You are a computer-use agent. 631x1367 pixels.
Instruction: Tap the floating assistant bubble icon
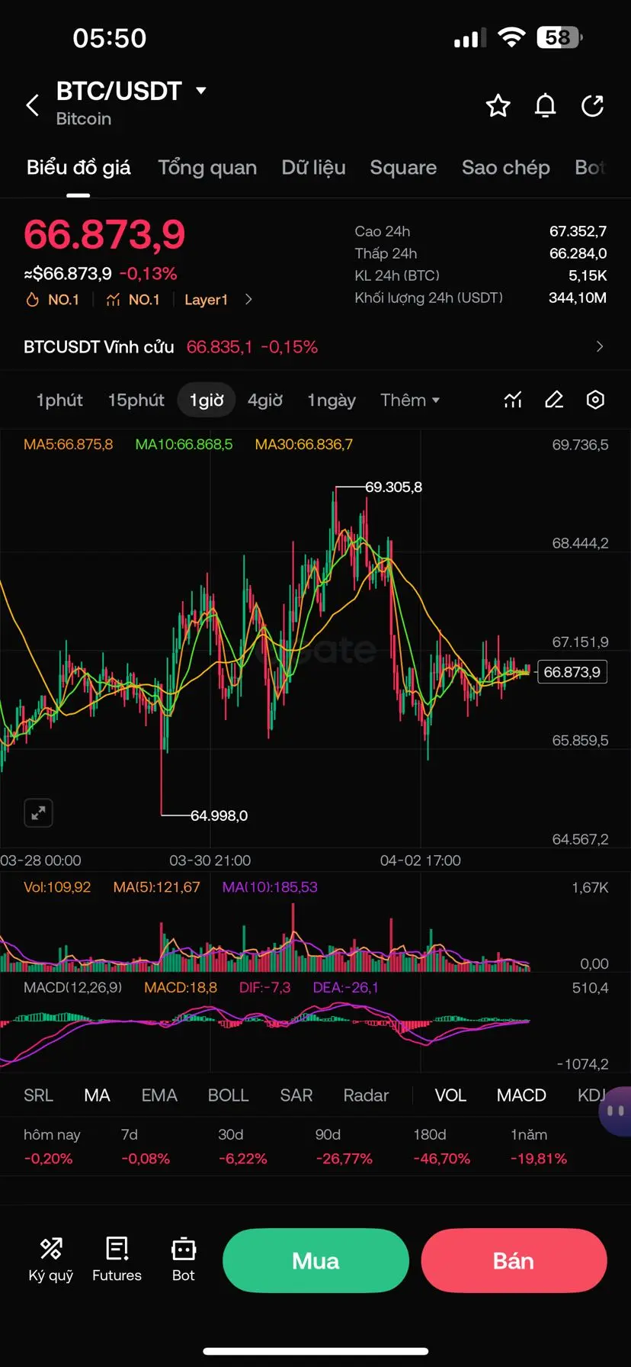615,1111
